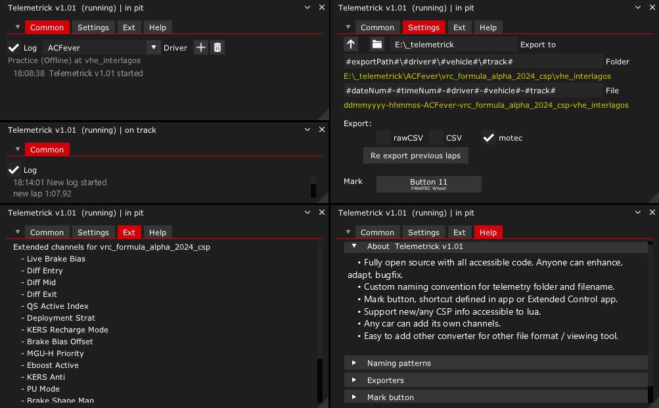Toggle tab bar triangle in Ext window
This screenshot has height=408, width=659.
point(18,232)
